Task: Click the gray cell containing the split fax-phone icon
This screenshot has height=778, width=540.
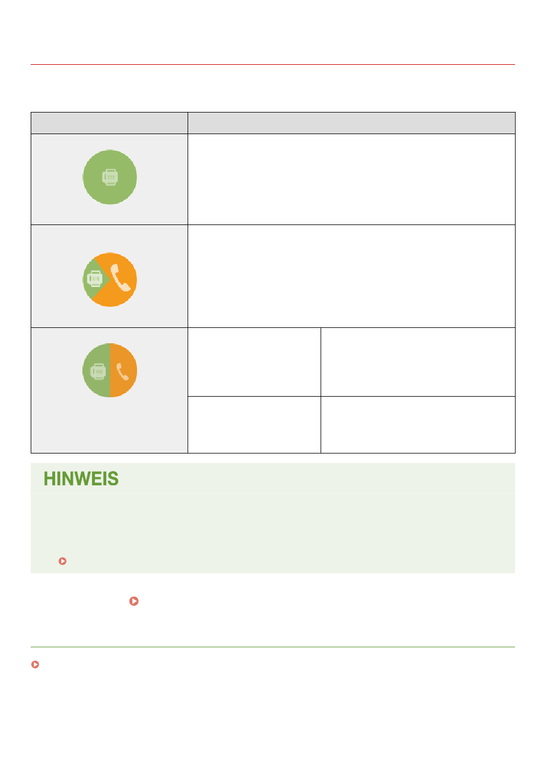Action: coord(109,390)
